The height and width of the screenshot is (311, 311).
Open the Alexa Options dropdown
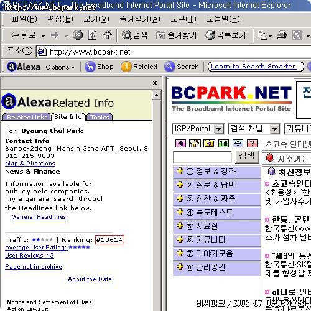coord(60,67)
